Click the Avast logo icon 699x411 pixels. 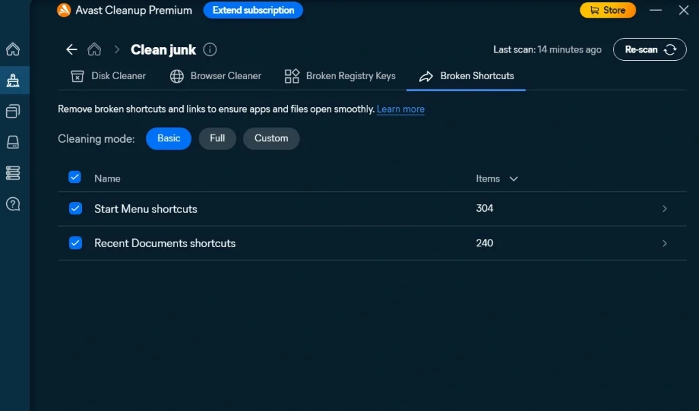[63, 10]
